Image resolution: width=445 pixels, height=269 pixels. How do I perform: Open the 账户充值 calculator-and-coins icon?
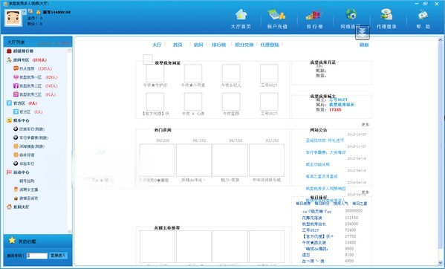pos(276,14)
